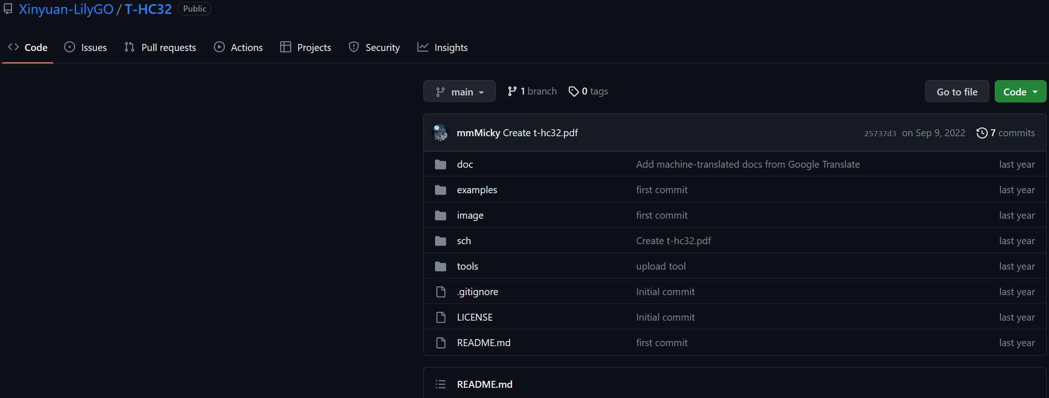Click the folder icon for examples
Viewport: 1049px width, 398px height.
click(x=441, y=190)
